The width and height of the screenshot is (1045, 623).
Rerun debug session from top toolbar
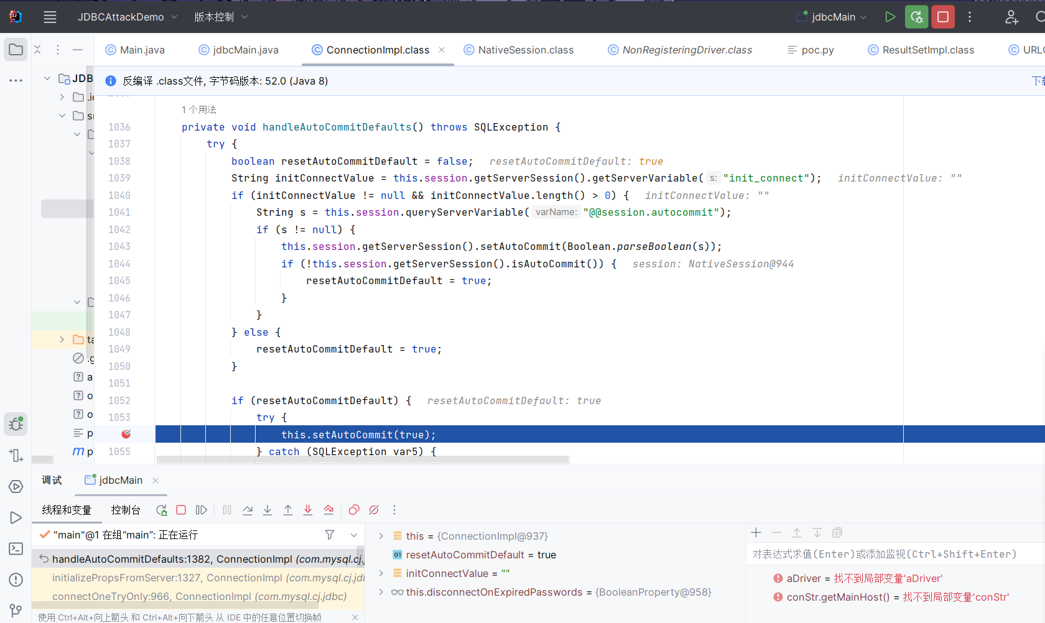point(917,17)
